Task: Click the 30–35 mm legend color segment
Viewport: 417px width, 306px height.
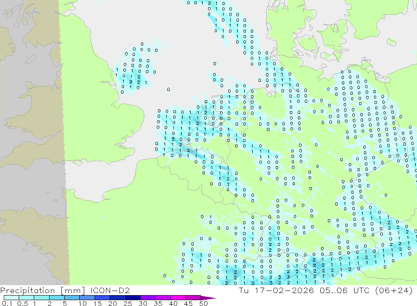Action: pyautogui.click(x=148, y=298)
